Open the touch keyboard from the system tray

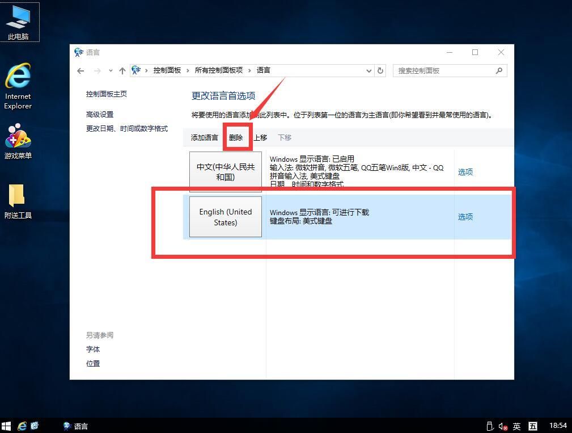pos(533,426)
